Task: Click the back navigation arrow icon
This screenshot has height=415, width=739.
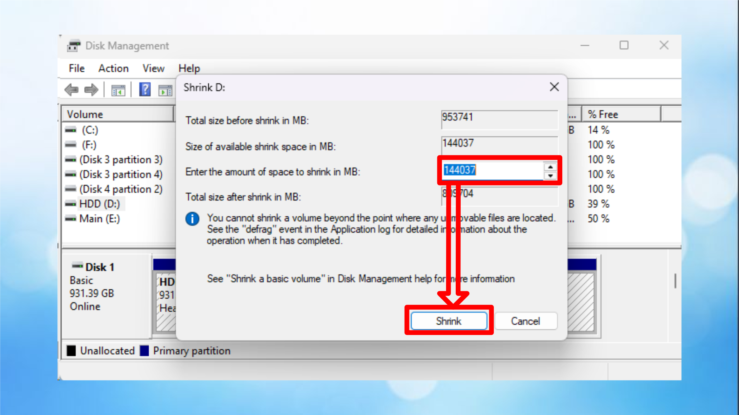Action: tap(71, 90)
